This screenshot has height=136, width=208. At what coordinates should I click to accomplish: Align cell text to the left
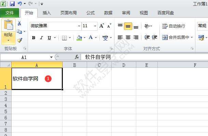120,37
